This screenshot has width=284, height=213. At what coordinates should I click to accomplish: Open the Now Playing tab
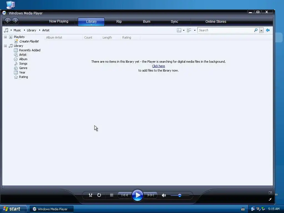pos(59,21)
